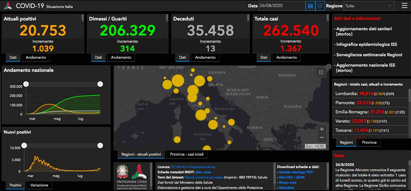Click into the Data field showing 26/08/2020
Screen dimensions: 411x191
pyautogui.click(x=282, y=6)
